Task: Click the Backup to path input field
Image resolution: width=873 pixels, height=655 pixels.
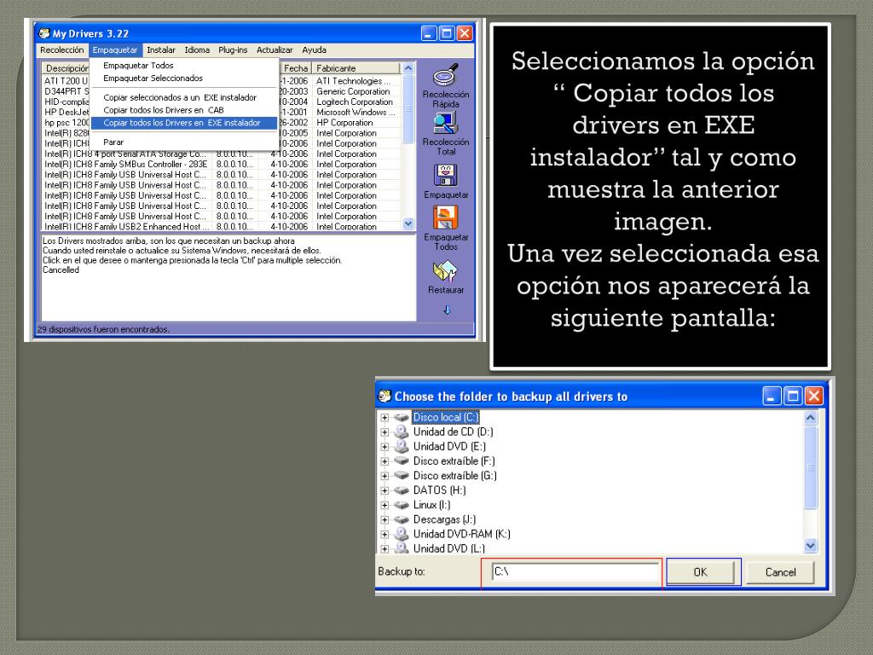Action: tap(575, 572)
